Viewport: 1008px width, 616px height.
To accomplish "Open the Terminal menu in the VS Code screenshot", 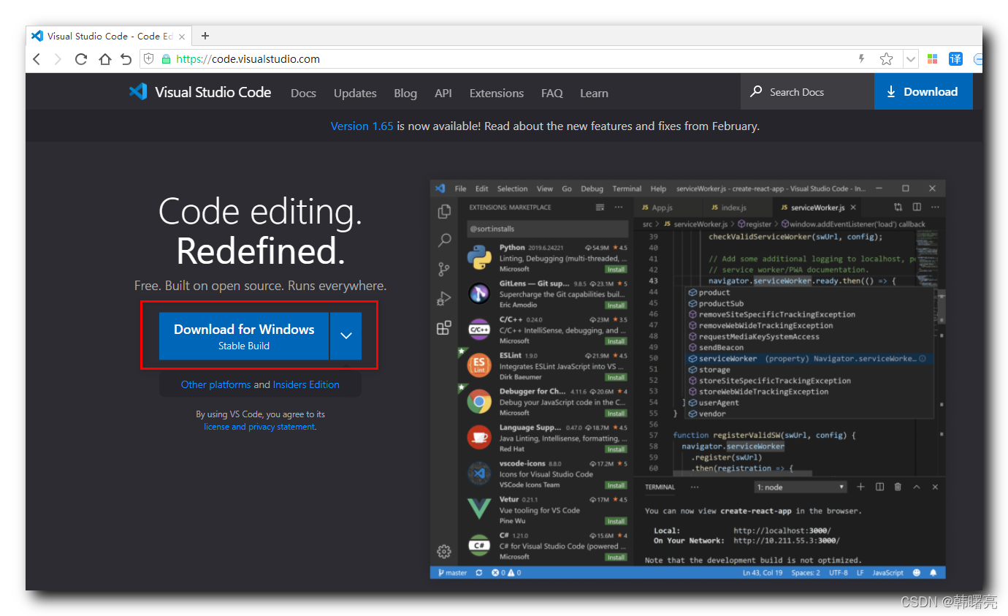I will click(627, 189).
